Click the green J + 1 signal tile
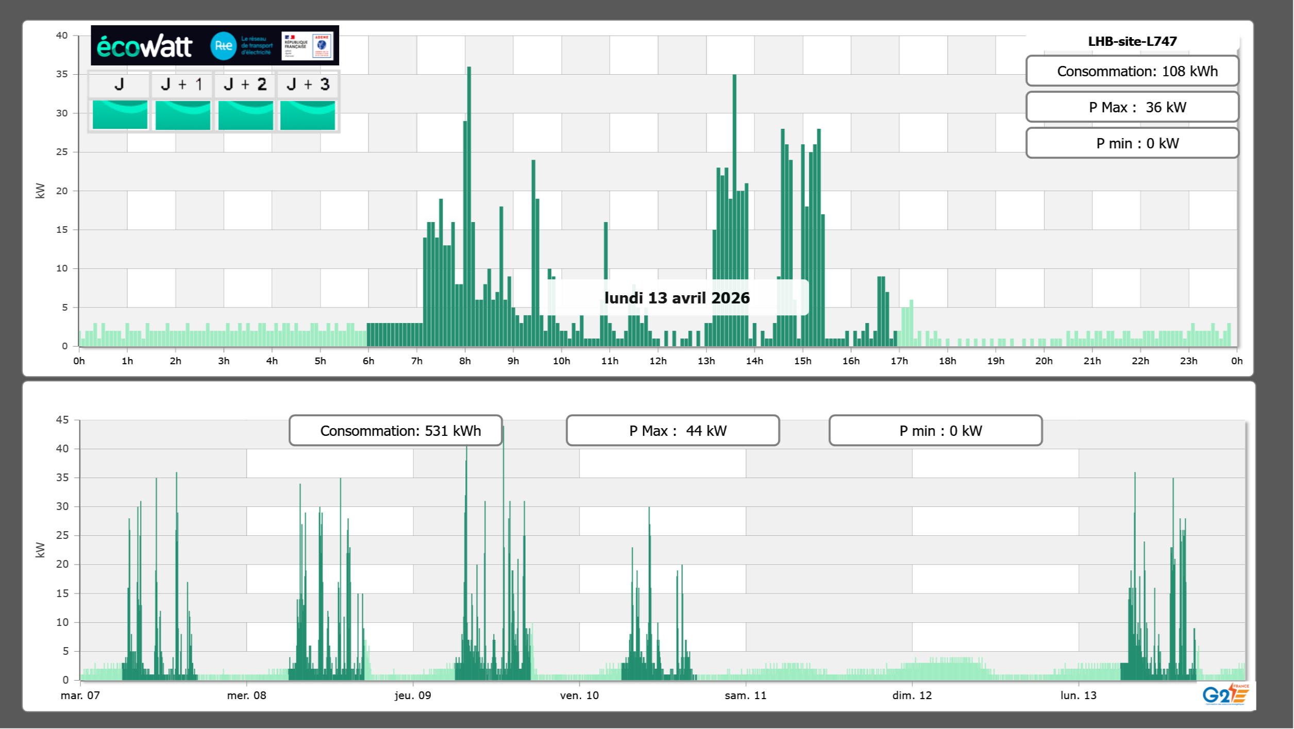This screenshot has height=729, width=1294. 182,114
